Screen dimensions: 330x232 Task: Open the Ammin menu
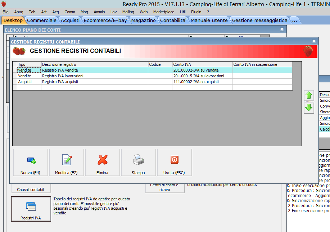pyautogui.click(x=99, y=12)
